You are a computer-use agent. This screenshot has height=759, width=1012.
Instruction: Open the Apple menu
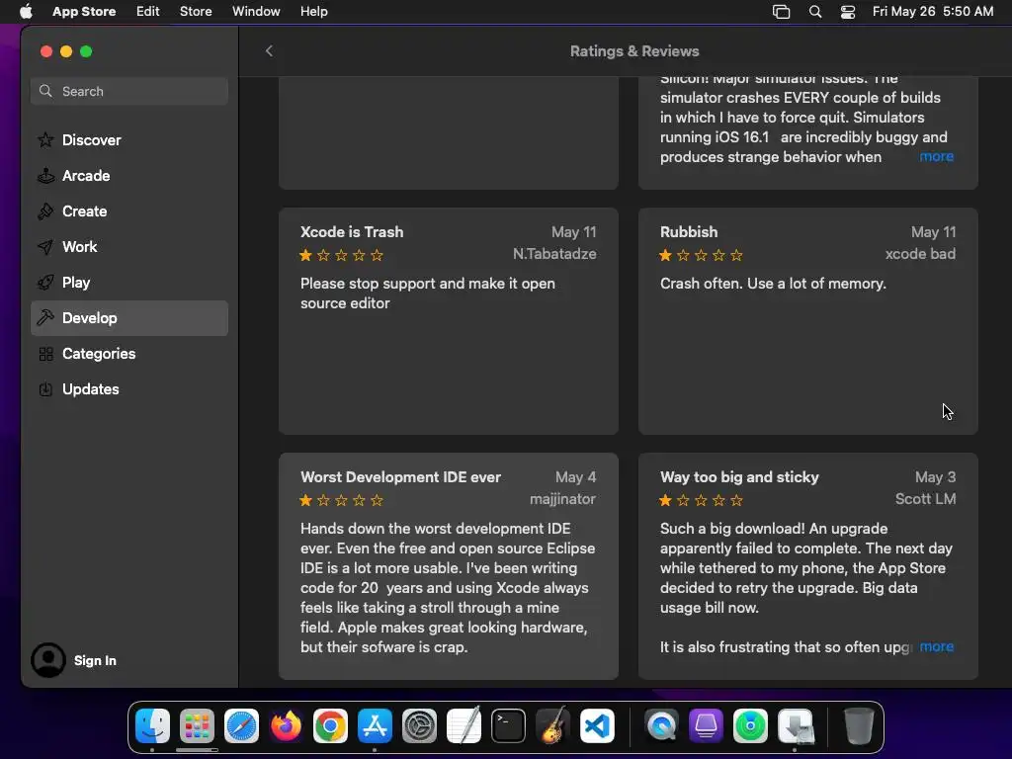click(x=26, y=11)
